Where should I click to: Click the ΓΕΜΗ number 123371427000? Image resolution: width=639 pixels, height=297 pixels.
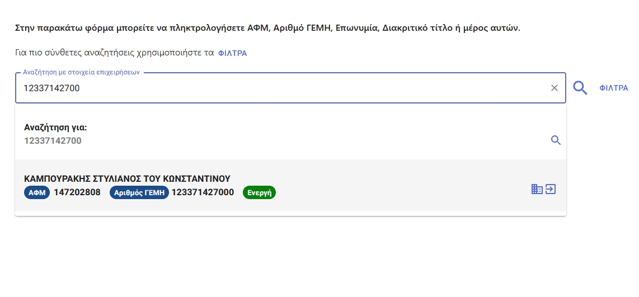[203, 192]
